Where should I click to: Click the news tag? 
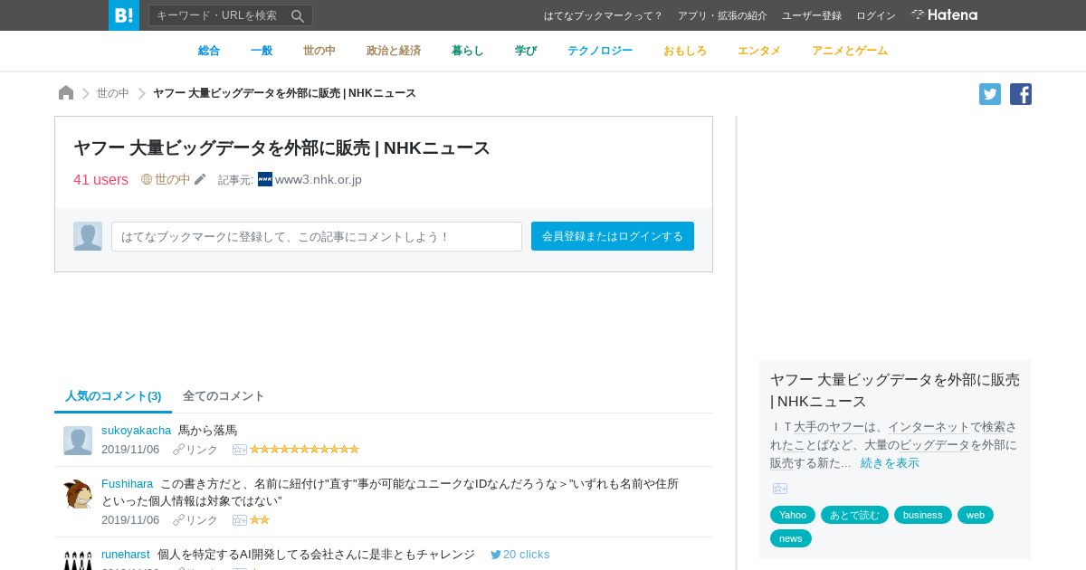coord(791,538)
